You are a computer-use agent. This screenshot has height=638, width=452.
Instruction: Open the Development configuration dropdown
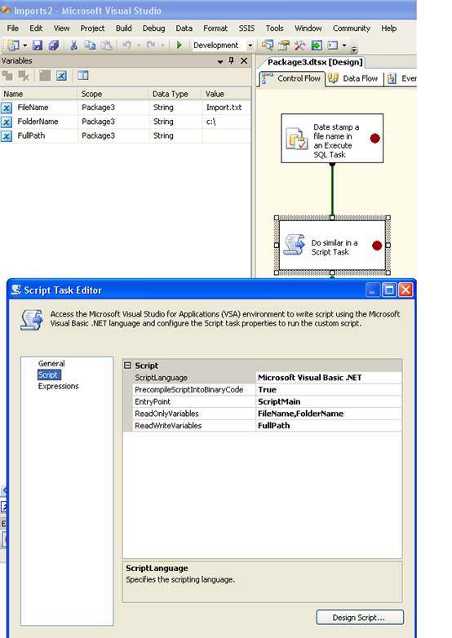tap(250, 46)
